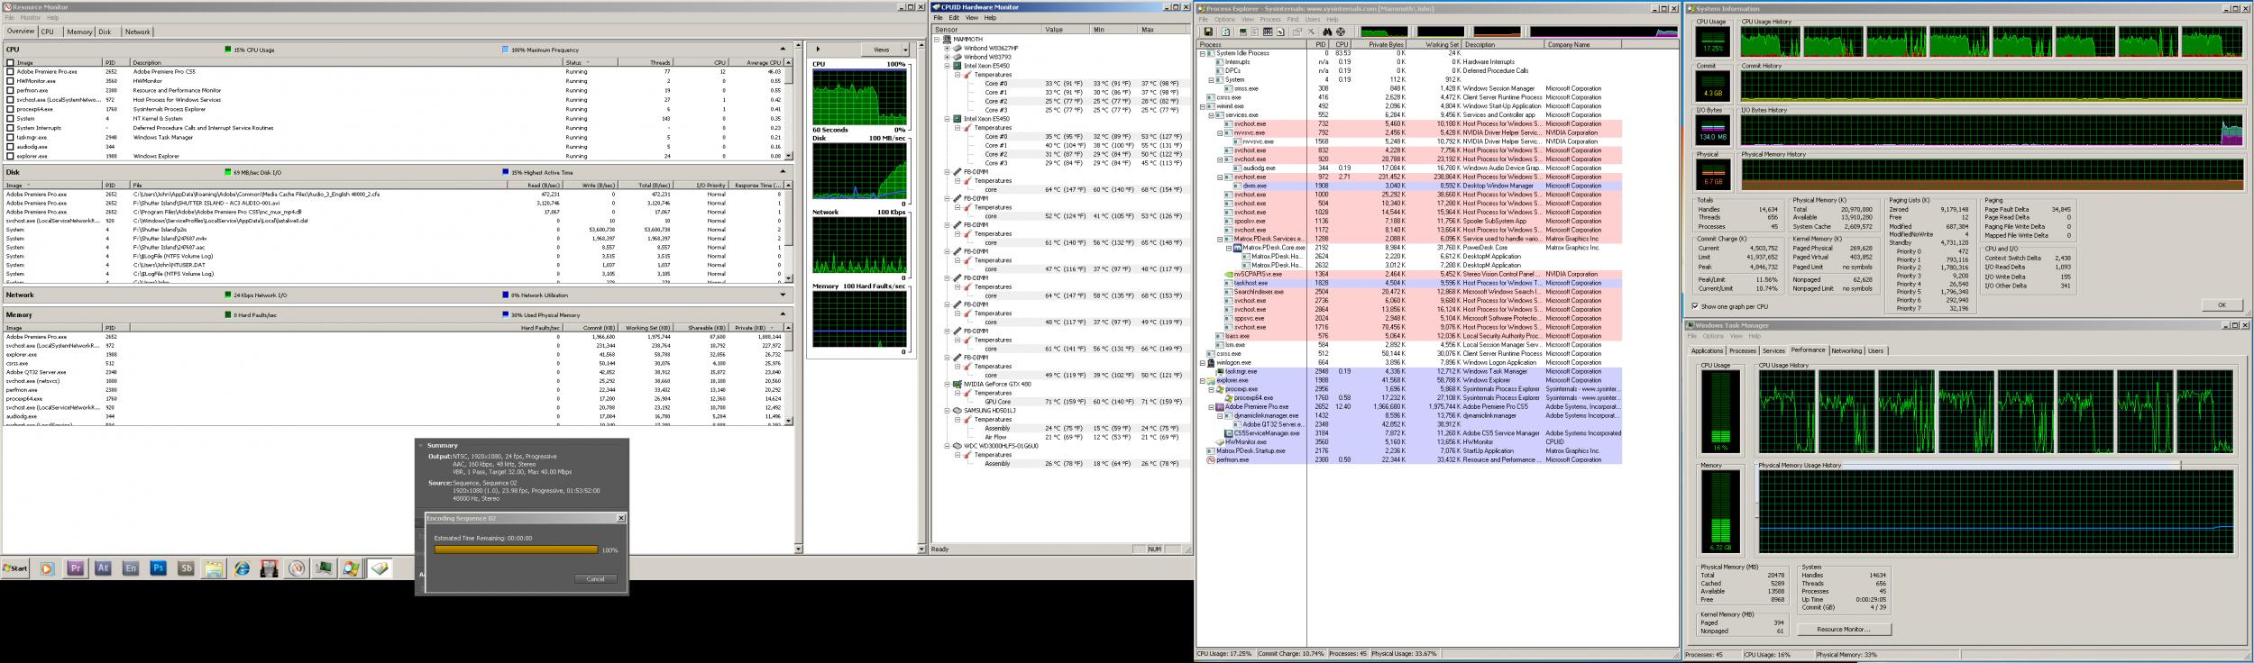This screenshot has width=2254, height=663.
Task: Tick the select-all Image header checkbox in Resource Monitor
Action: pos(11,62)
